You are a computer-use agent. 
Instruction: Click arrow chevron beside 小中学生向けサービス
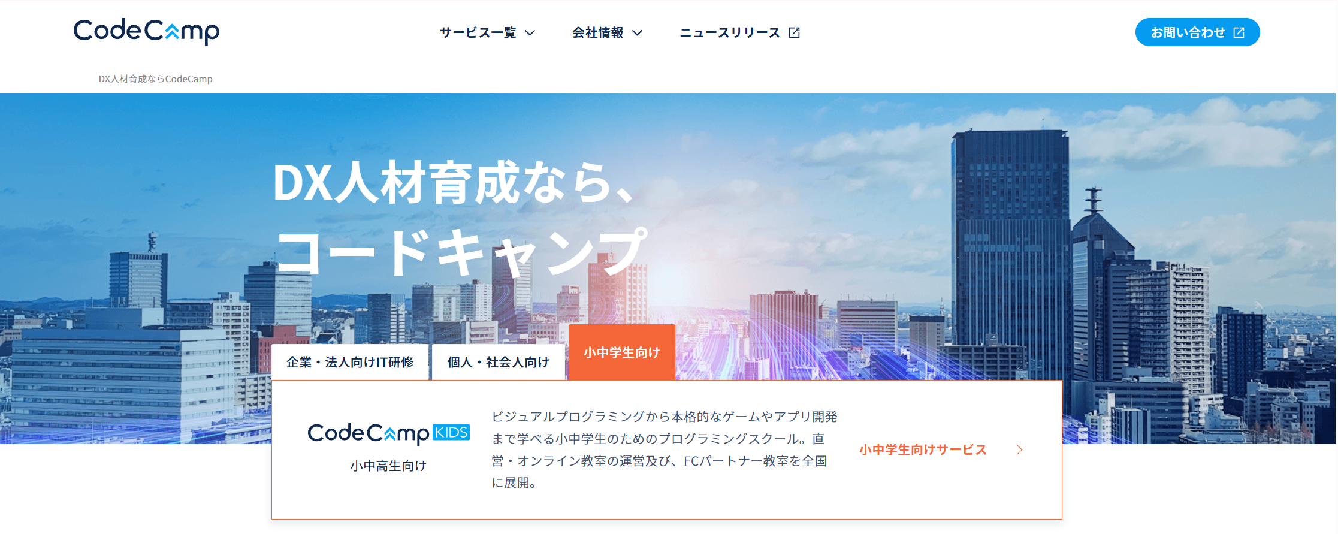click(1019, 450)
